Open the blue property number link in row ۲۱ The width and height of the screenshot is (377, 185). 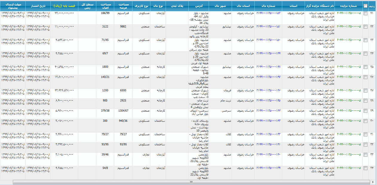[268, 13]
